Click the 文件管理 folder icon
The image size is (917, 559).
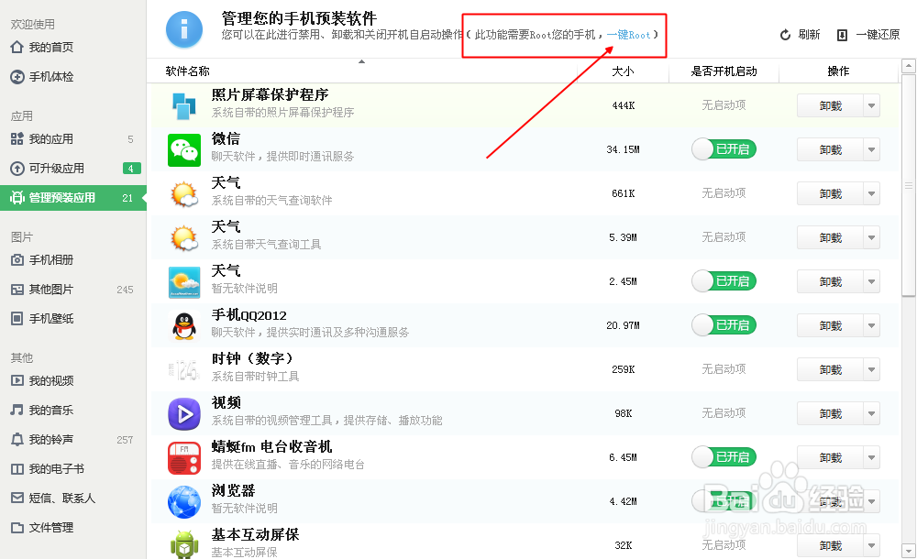tap(17, 528)
